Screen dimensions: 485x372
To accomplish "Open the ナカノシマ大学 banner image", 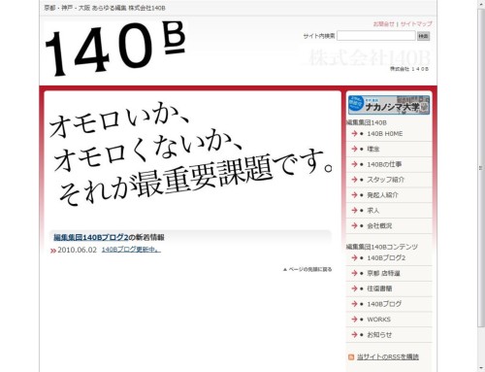I will tap(389, 105).
